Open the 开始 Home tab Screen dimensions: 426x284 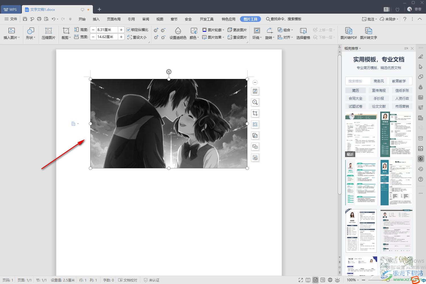tap(82, 19)
